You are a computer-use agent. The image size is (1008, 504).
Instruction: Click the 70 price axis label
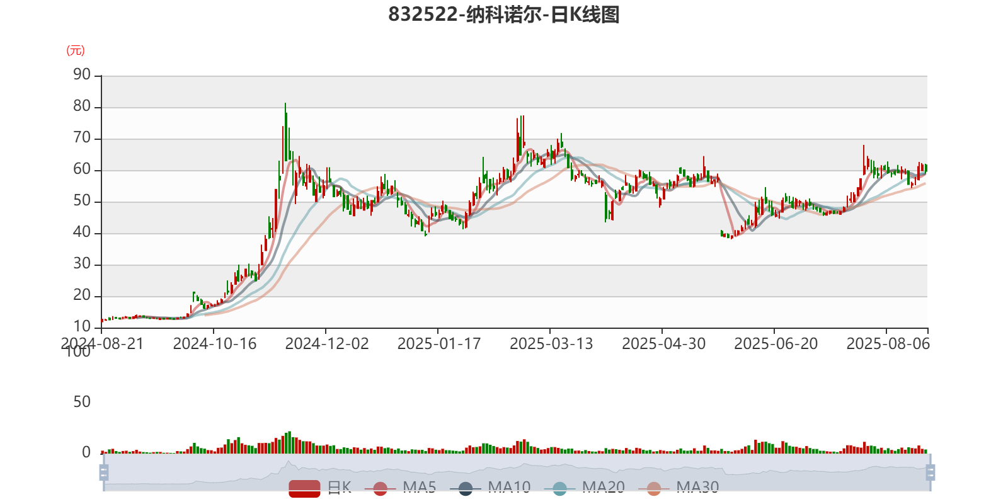[x=82, y=138]
